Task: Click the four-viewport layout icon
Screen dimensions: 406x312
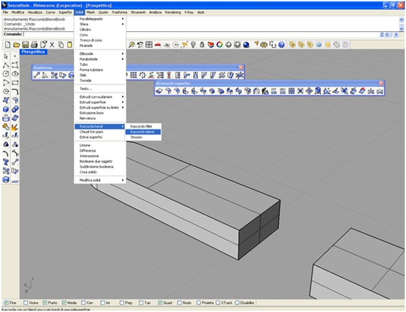Action: pyautogui.click(x=149, y=45)
